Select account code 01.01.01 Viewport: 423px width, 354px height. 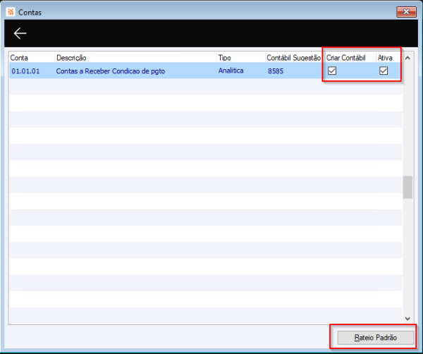tap(25, 71)
